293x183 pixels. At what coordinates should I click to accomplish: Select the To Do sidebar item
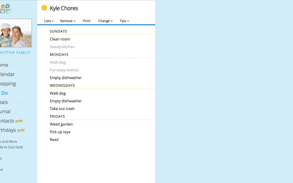pyautogui.click(x=4, y=93)
